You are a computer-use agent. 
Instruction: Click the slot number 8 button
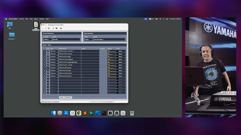(44, 70)
